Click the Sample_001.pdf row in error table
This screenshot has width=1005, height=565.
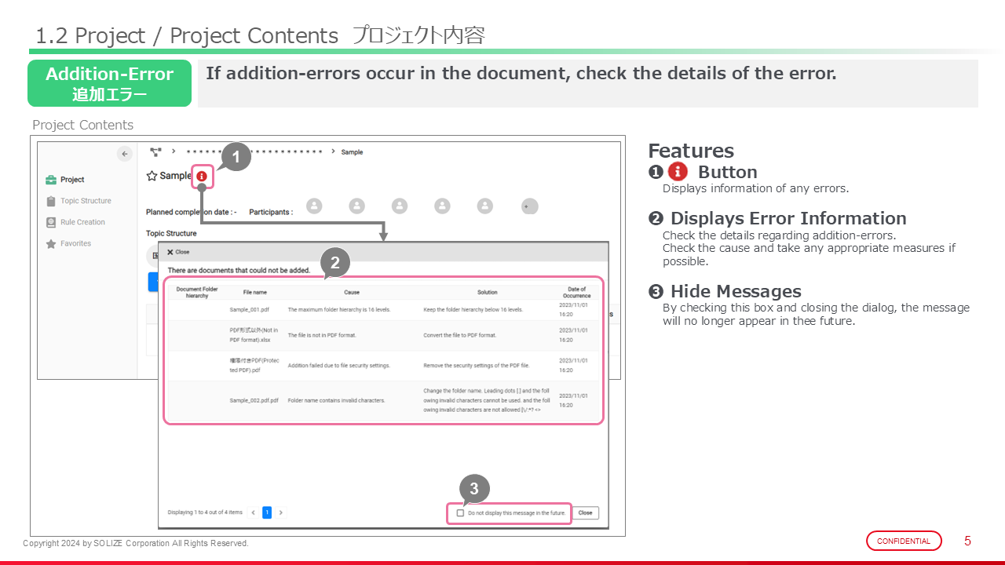[x=385, y=310]
